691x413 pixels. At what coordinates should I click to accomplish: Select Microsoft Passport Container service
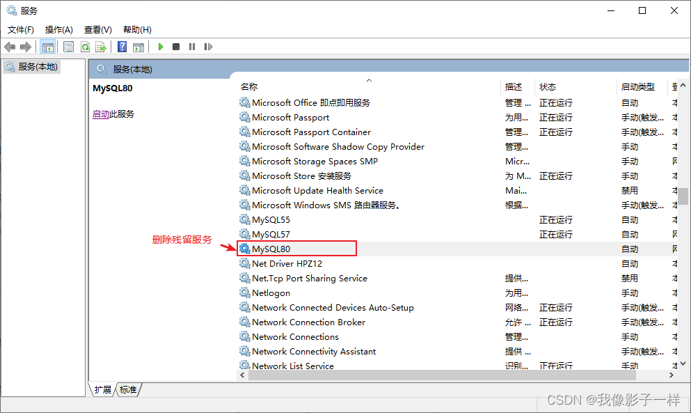pyautogui.click(x=457, y=132)
